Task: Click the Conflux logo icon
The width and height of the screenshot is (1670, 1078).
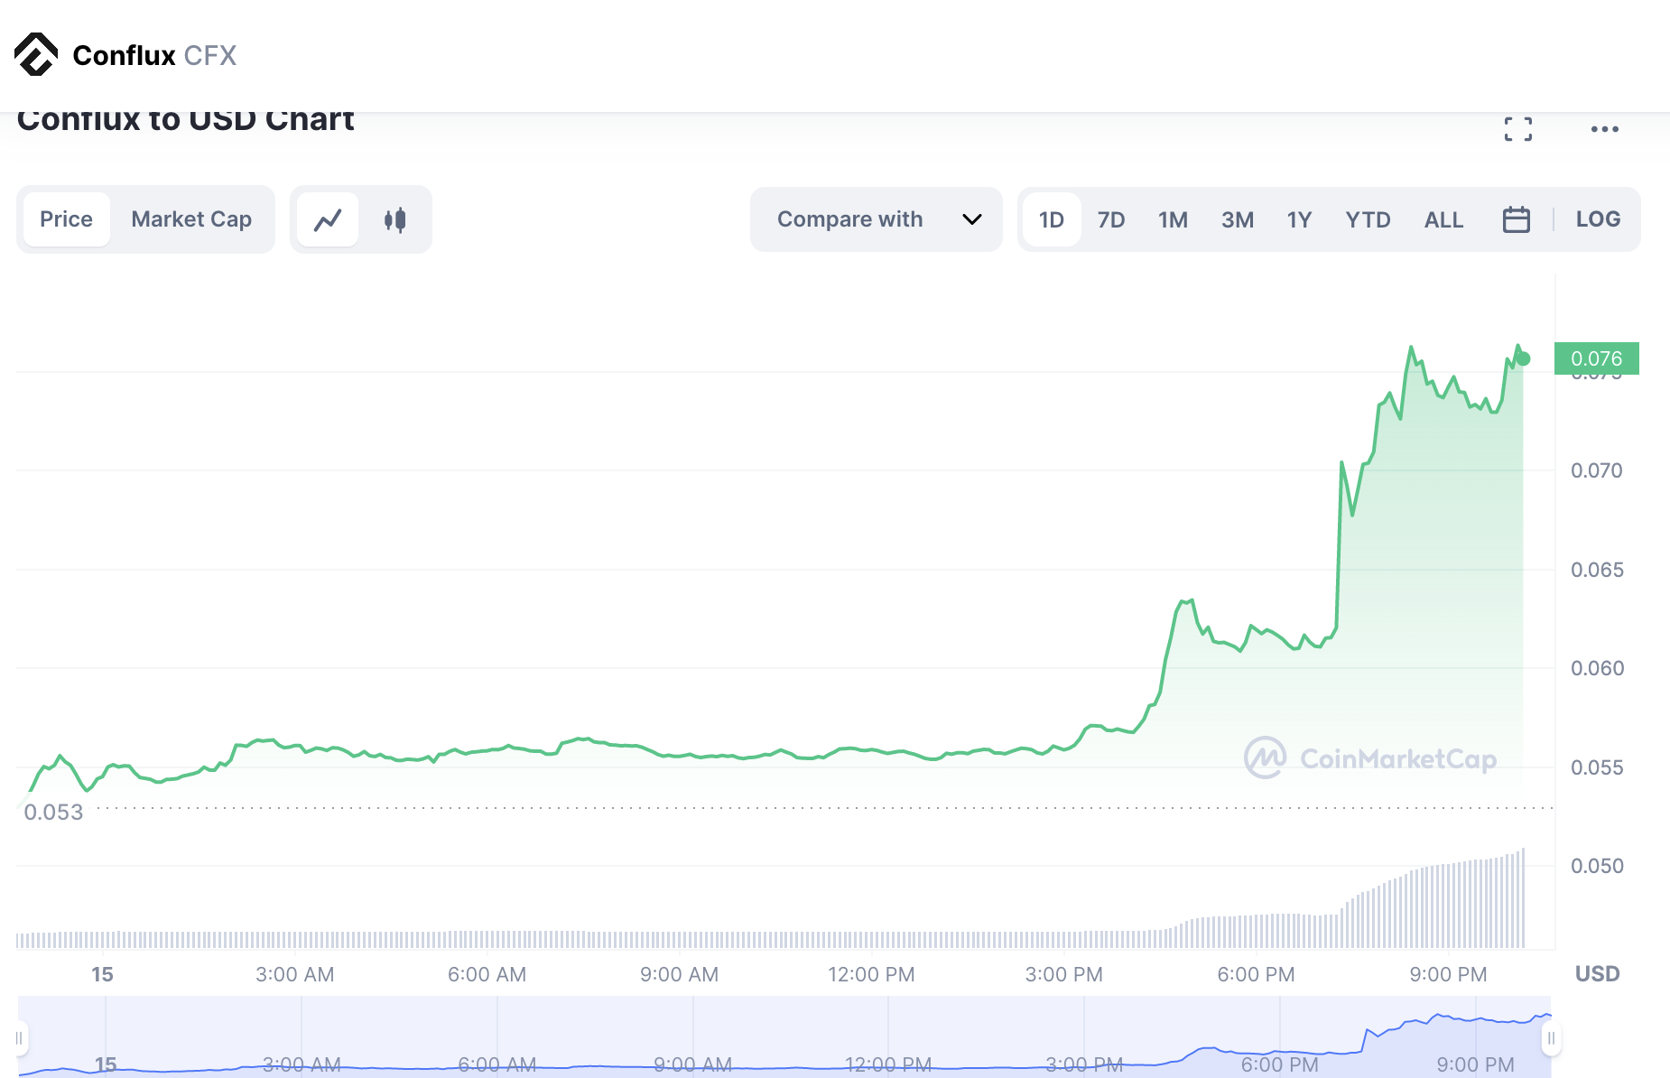Action: pyautogui.click(x=36, y=55)
